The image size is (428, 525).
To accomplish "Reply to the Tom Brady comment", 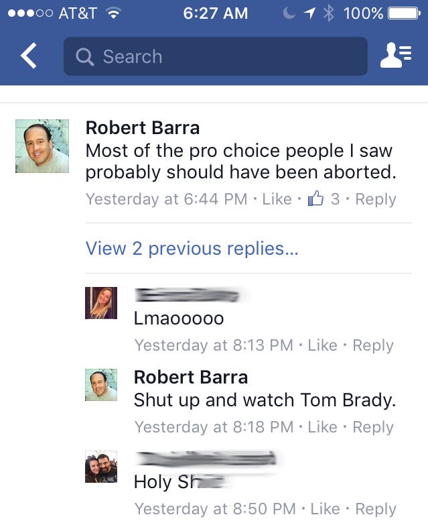I will click(x=372, y=427).
